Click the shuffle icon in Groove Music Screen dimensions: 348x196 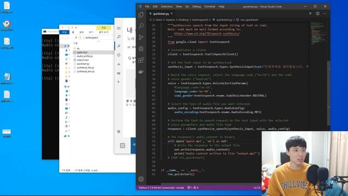[x=129, y=47]
